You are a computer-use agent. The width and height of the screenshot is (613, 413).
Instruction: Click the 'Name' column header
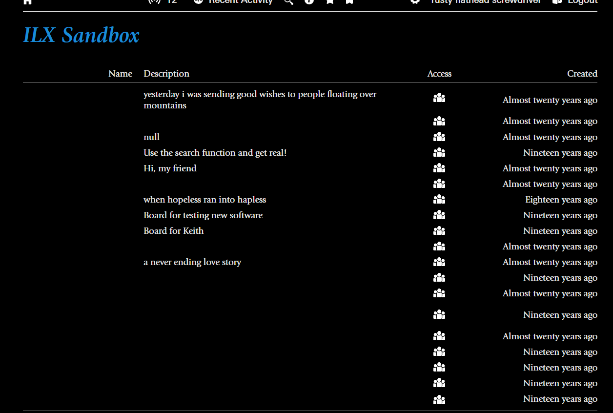pos(121,74)
